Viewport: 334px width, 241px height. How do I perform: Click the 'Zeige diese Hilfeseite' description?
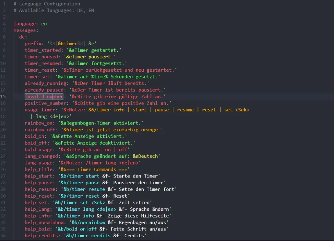point(138,216)
